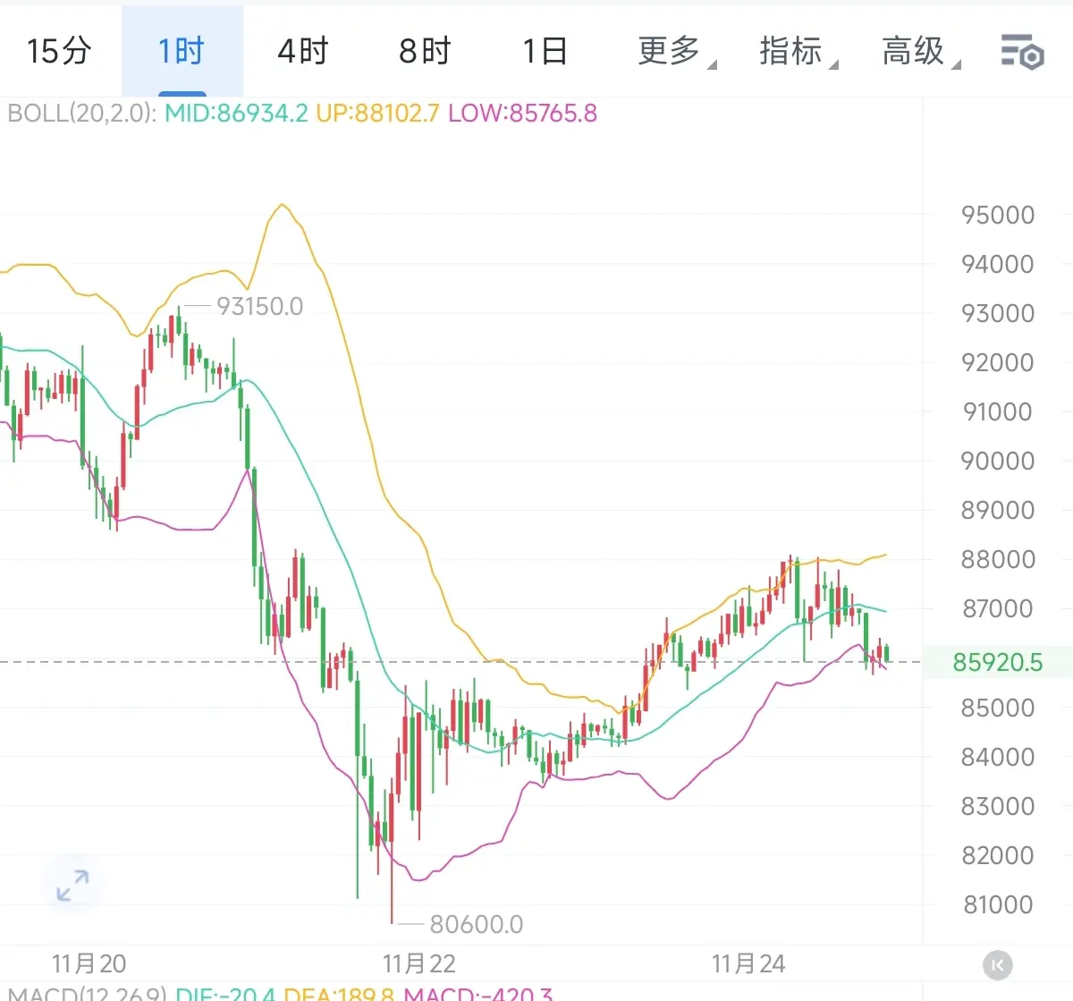Tap the 11月24 date label

748,963
